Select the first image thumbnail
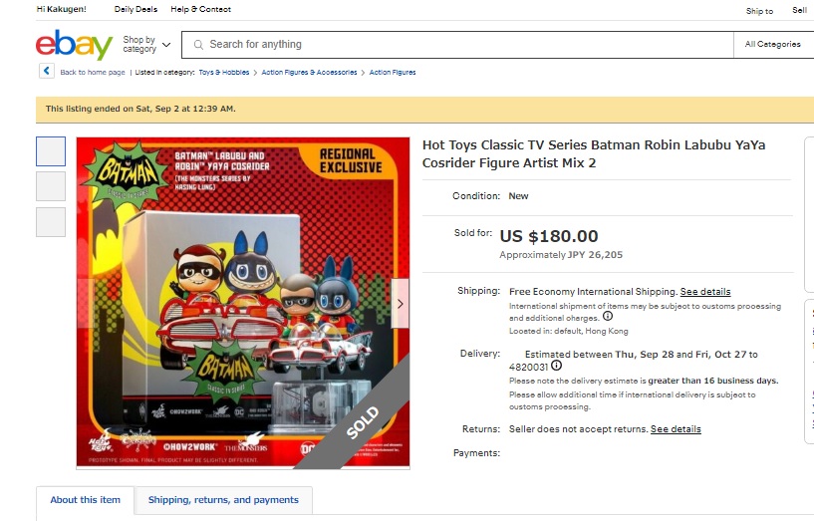The height and width of the screenshot is (521, 814). click(51, 151)
